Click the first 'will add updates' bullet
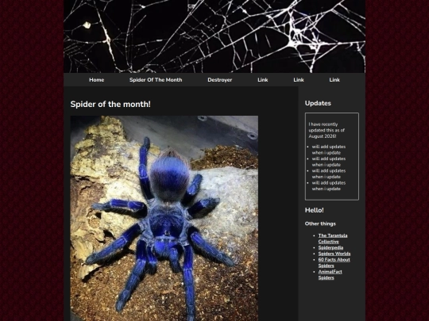The height and width of the screenshot is (321, 429). coord(329,150)
